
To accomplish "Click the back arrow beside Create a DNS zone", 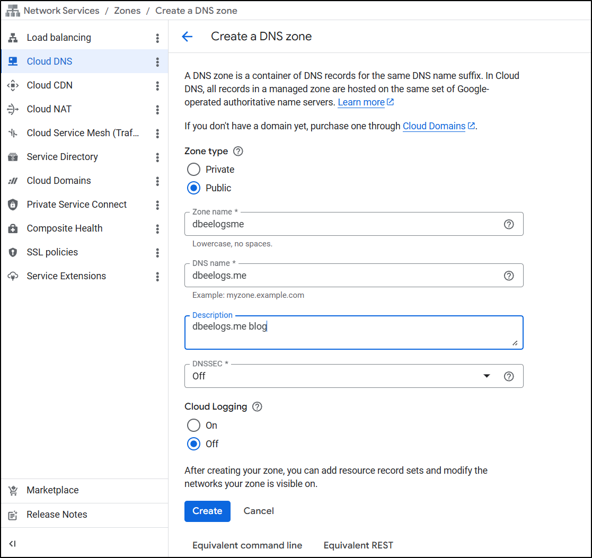I will pos(187,37).
